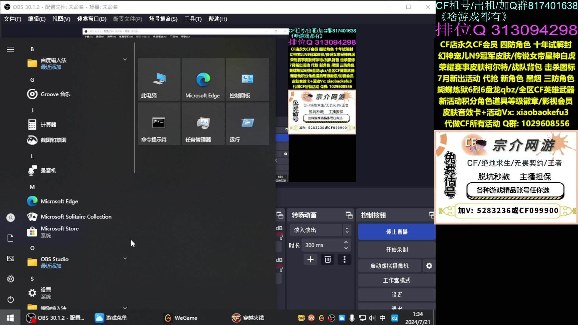Open 穿越火线 from the taskbar

click(248, 318)
